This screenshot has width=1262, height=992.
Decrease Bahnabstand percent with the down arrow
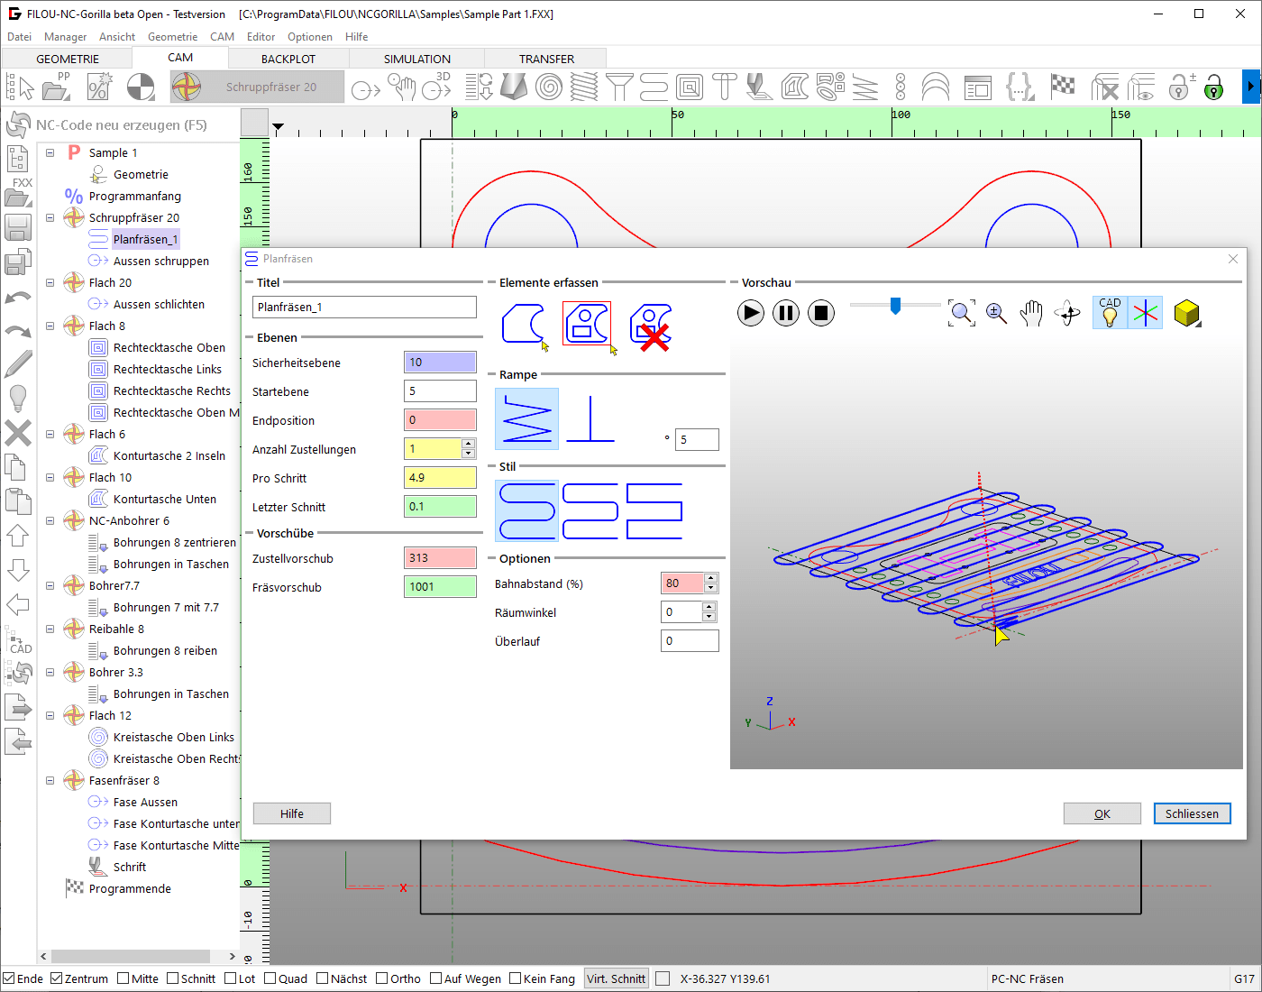[x=711, y=588]
